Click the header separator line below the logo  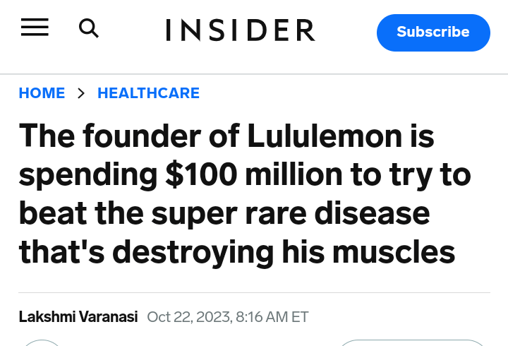(254, 74)
